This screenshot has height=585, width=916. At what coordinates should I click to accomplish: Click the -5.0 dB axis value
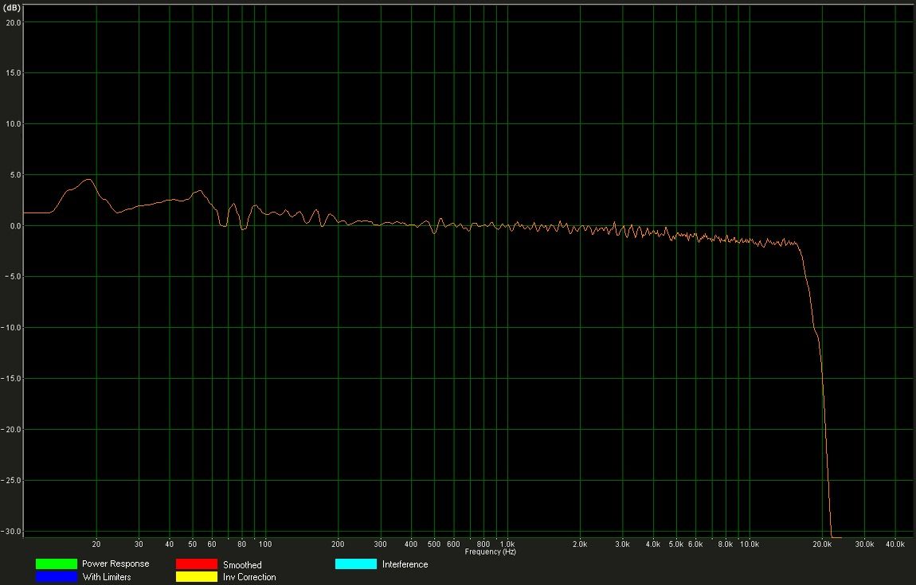pyautogui.click(x=14, y=277)
